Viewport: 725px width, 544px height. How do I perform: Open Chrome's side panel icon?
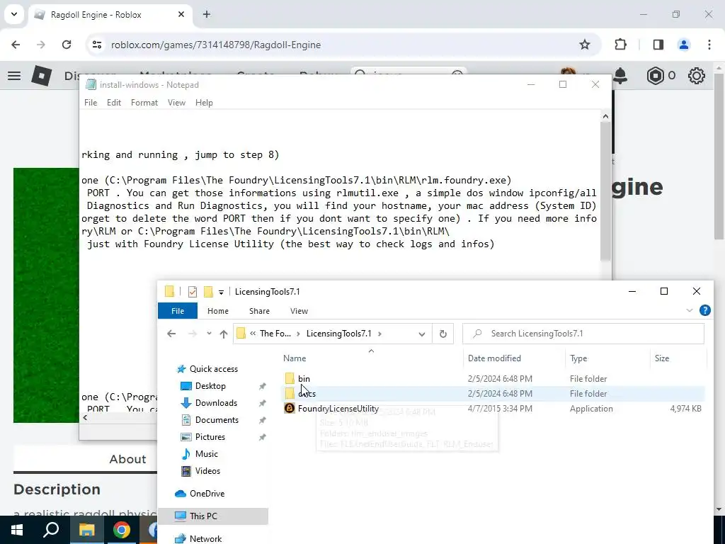[x=658, y=45]
